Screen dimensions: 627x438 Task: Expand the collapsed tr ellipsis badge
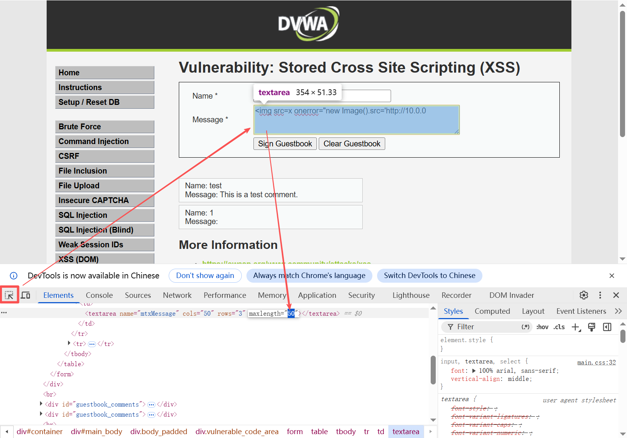point(92,344)
